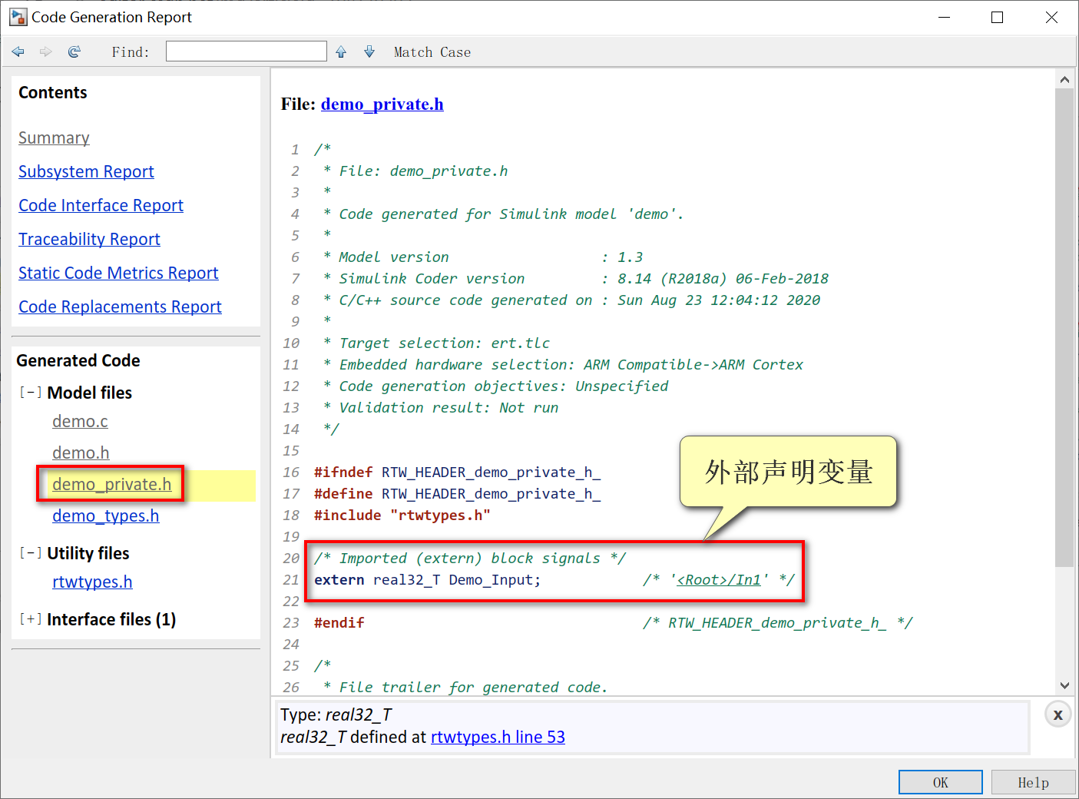Click into the Find text field

click(x=247, y=51)
